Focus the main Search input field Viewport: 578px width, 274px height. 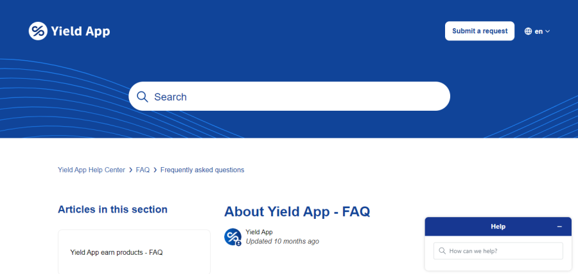pyautogui.click(x=290, y=96)
